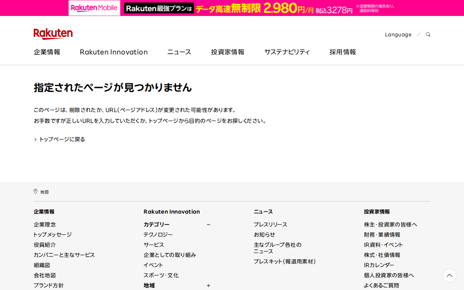Open the site search magnifier icon
Image resolution: width=464 pixels, height=290 pixels.
pos(428,34)
